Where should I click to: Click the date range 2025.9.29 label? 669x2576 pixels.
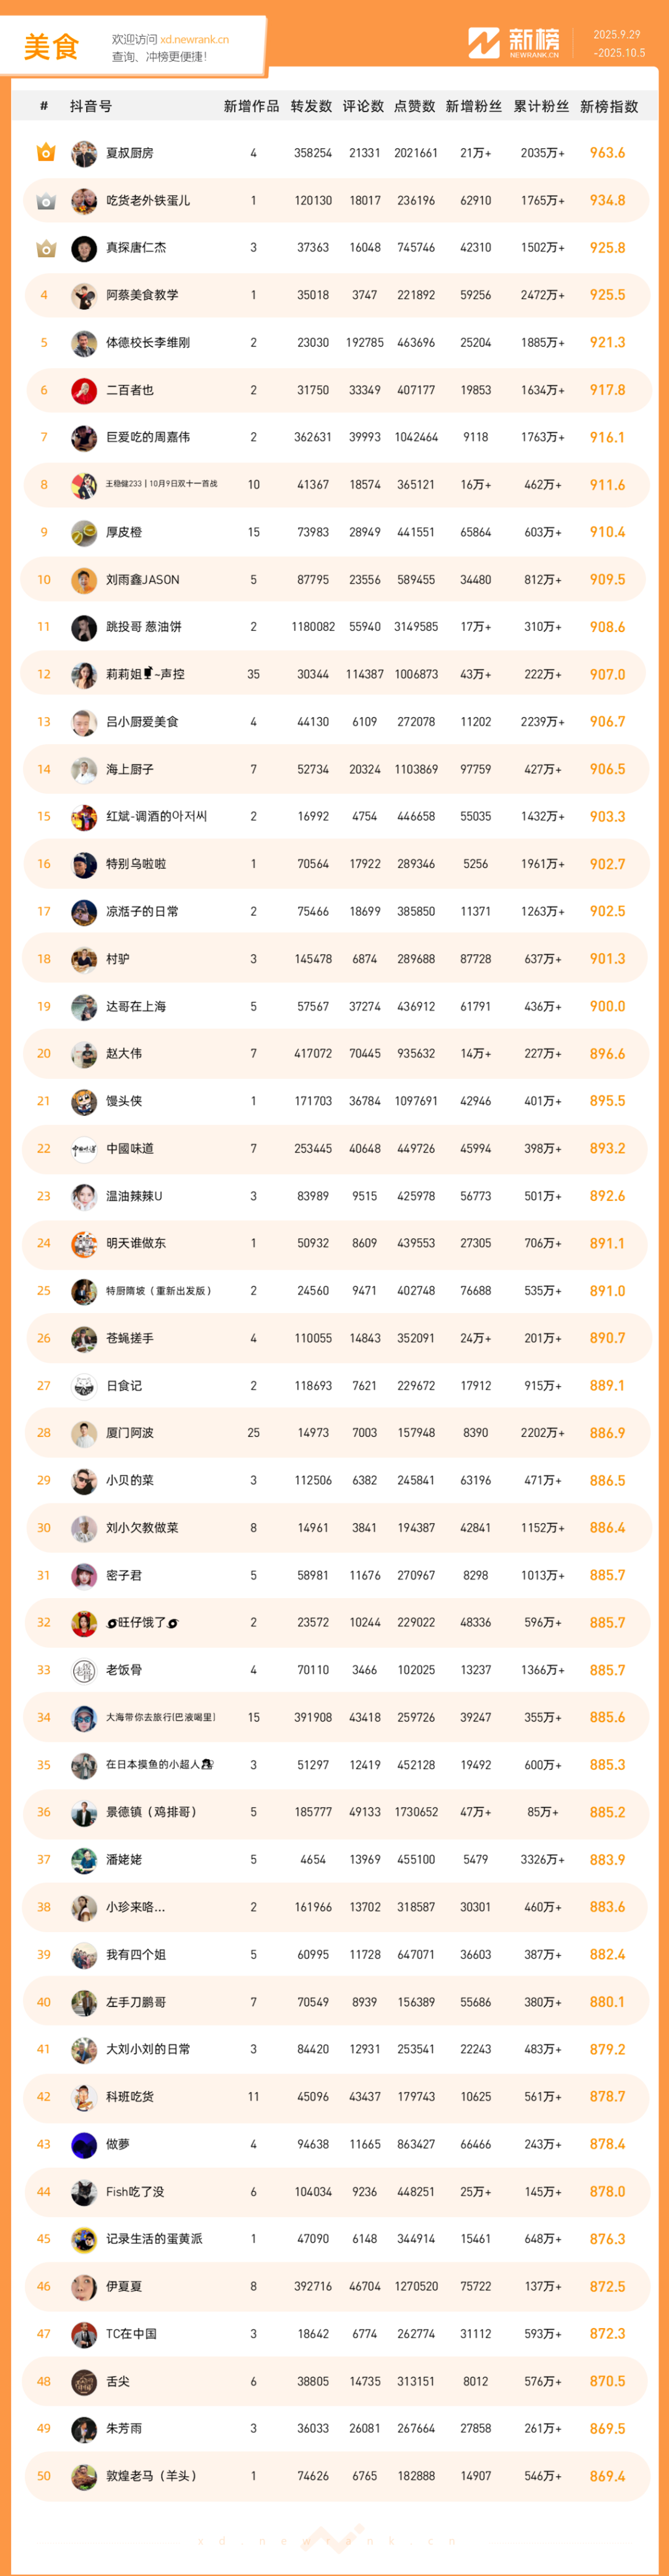point(616,35)
